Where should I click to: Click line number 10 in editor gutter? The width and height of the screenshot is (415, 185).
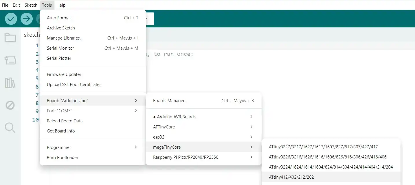pyautogui.click(x=35, y=119)
